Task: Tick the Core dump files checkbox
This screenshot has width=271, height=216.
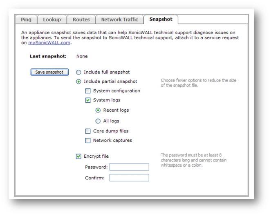Action: point(88,131)
